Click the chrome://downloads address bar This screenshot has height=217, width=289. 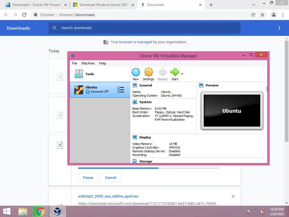click(x=140, y=15)
